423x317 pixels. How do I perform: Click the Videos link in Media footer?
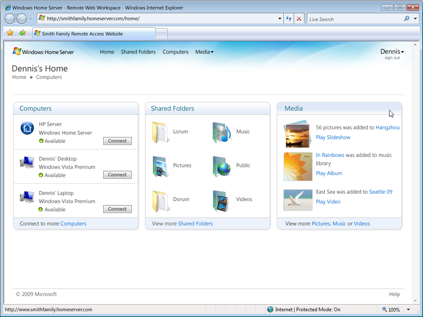362,223
